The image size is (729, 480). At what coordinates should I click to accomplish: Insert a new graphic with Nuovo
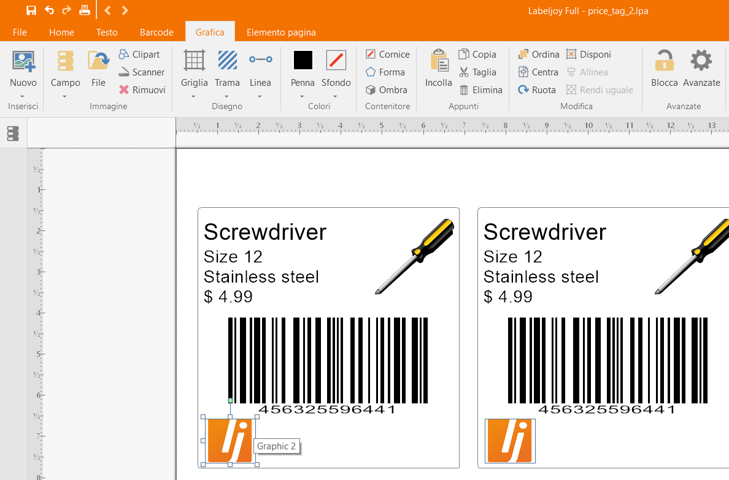click(x=23, y=69)
